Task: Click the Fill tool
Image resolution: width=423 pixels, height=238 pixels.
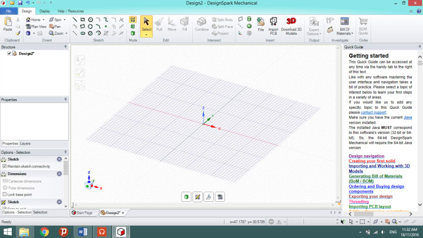Action: (x=185, y=25)
